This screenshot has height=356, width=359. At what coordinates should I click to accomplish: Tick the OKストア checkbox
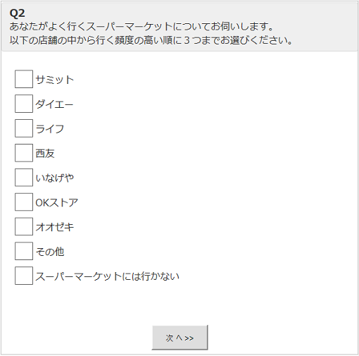24,202
